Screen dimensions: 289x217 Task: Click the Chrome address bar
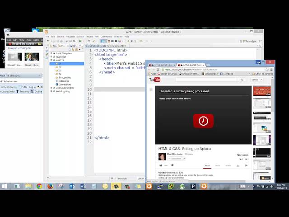point(213,70)
